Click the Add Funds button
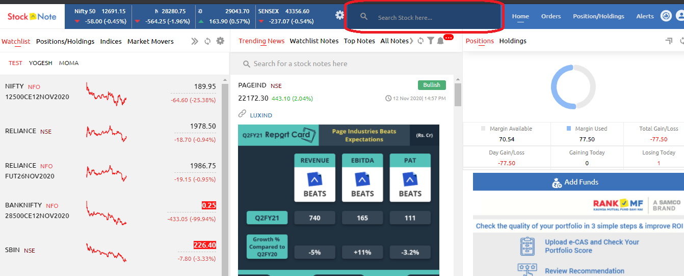 (x=578, y=182)
